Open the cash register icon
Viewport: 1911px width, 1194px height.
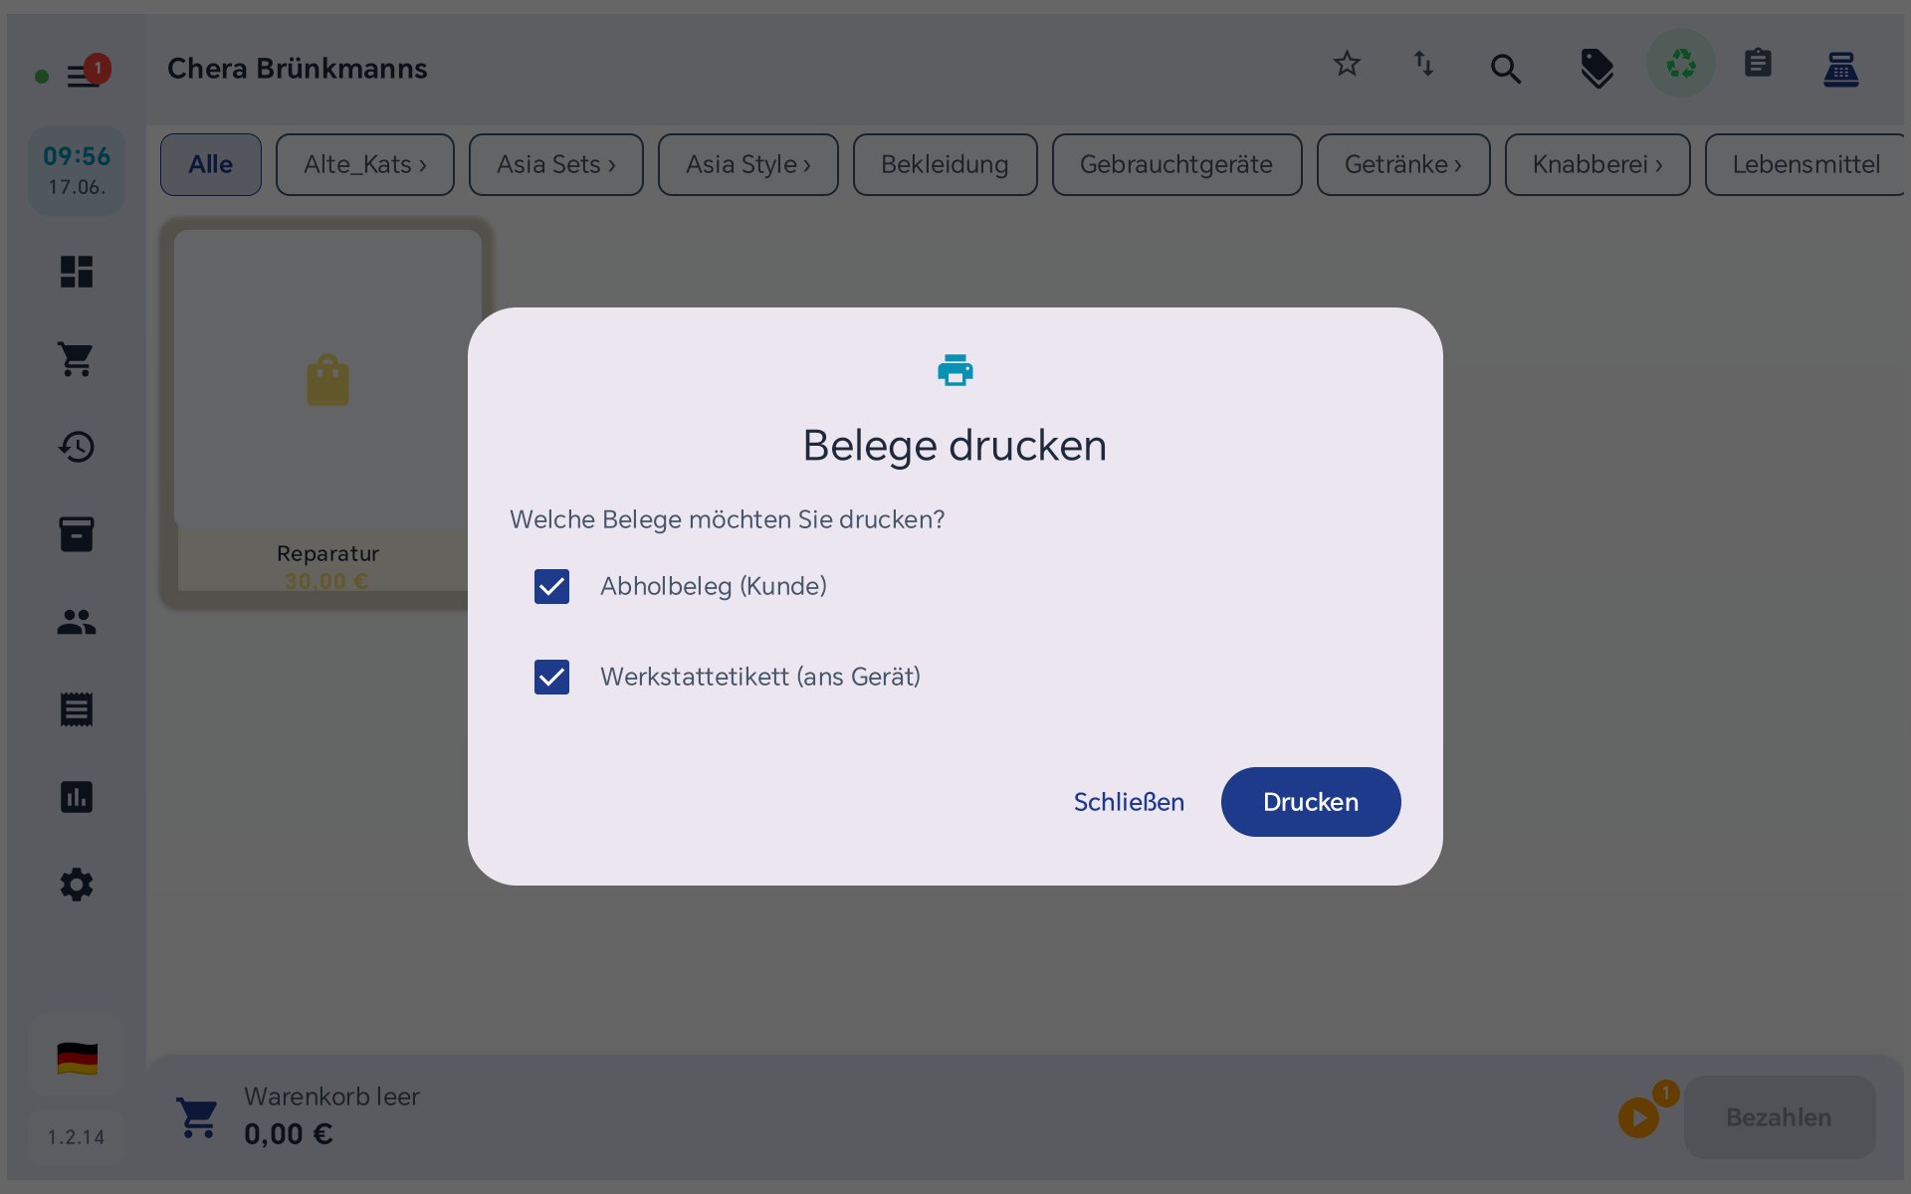[1840, 69]
